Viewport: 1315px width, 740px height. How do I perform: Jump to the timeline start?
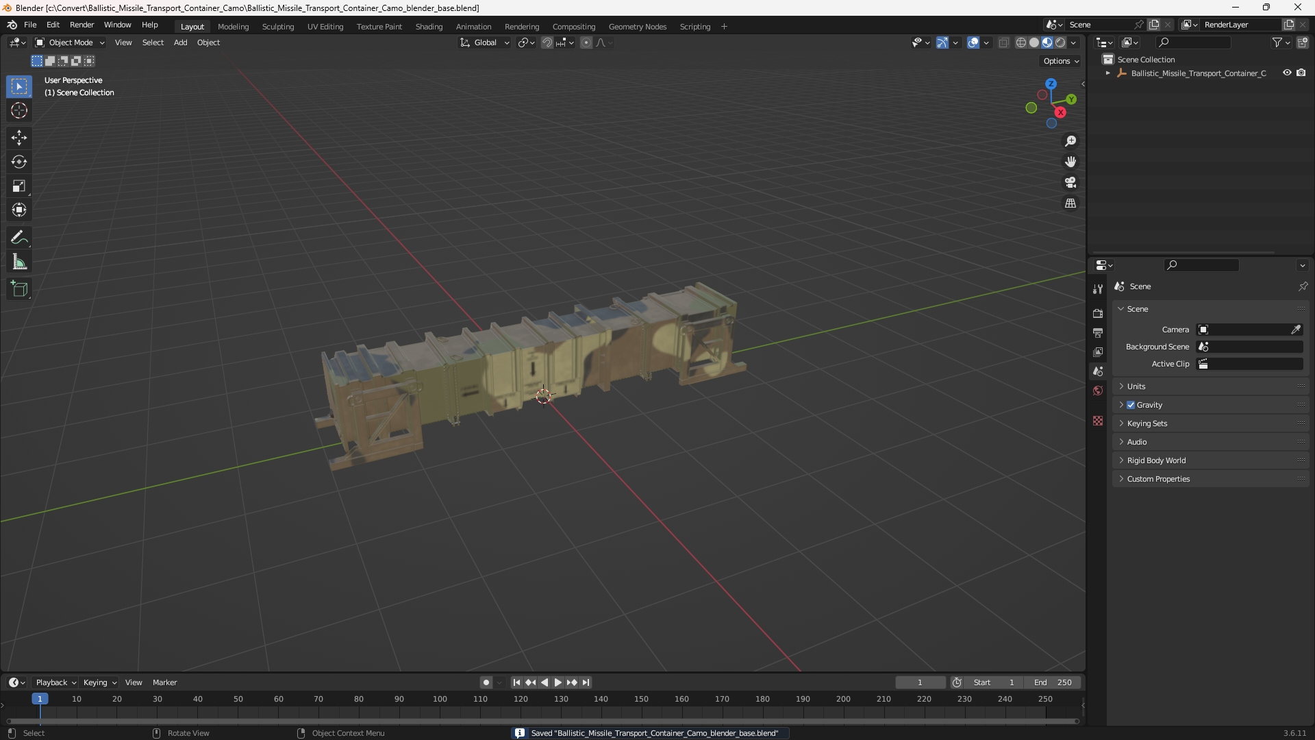coord(516,682)
